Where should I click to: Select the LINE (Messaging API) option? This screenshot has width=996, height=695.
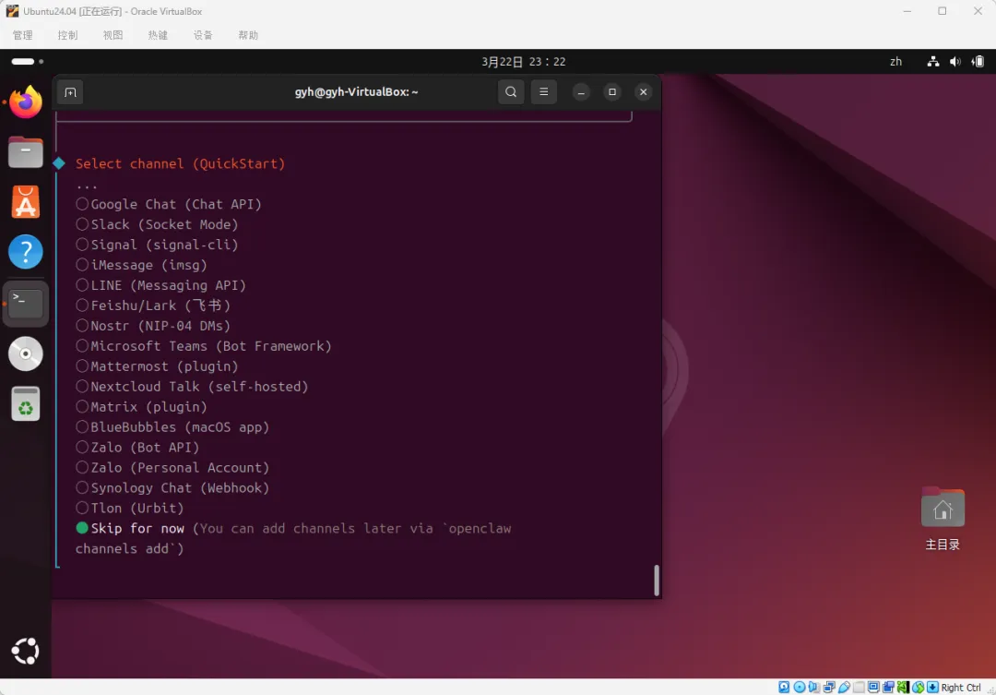click(x=160, y=285)
